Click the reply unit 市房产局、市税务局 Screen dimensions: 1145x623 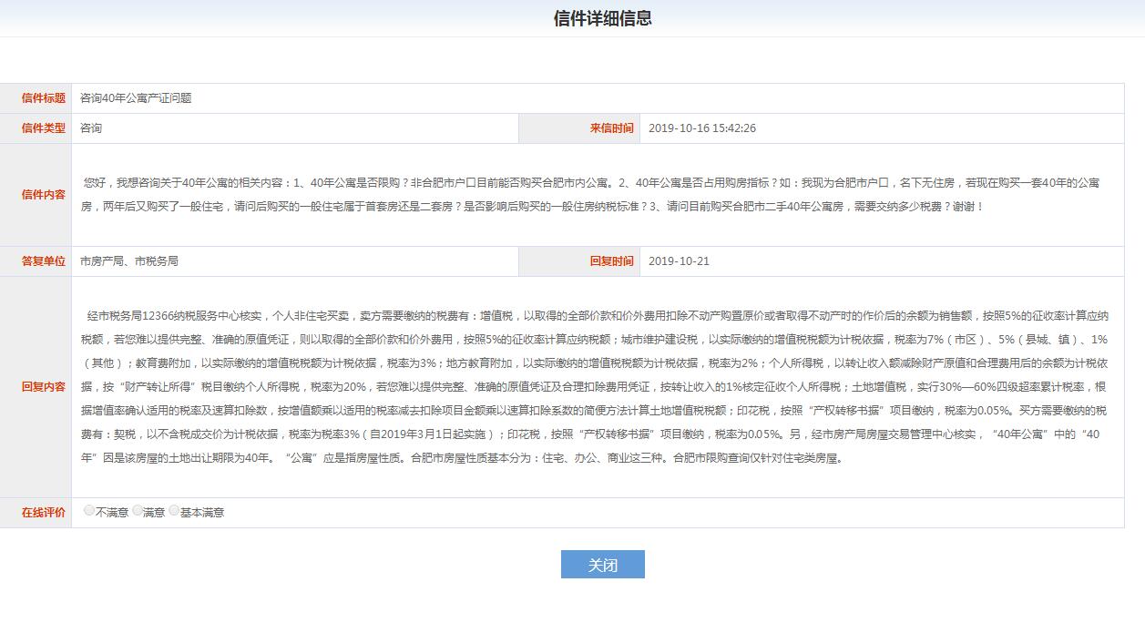[x=129, y=261]
